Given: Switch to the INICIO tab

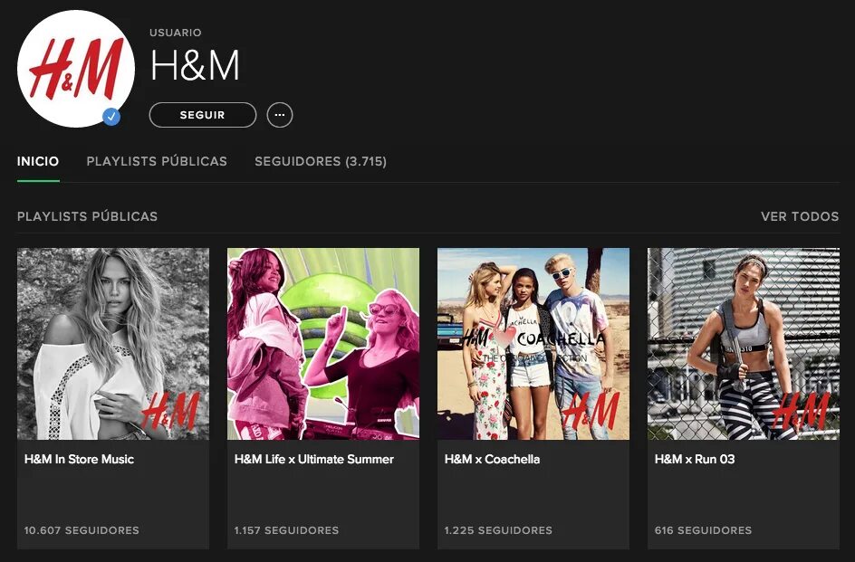Looking at the screenshot, I should (38, 161).
